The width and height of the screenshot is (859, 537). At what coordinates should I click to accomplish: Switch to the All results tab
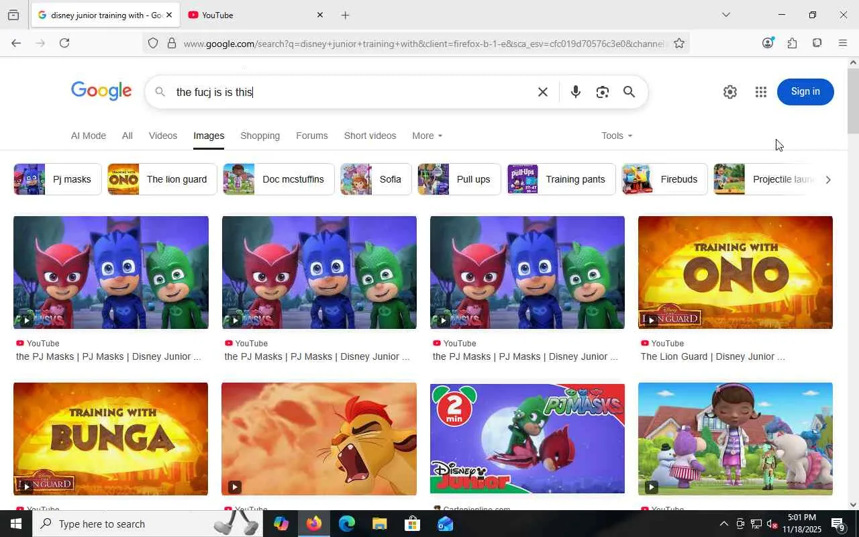point(127,136)
